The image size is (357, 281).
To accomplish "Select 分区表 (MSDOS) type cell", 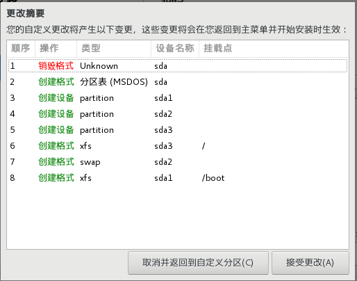I will tap(114, 82).
